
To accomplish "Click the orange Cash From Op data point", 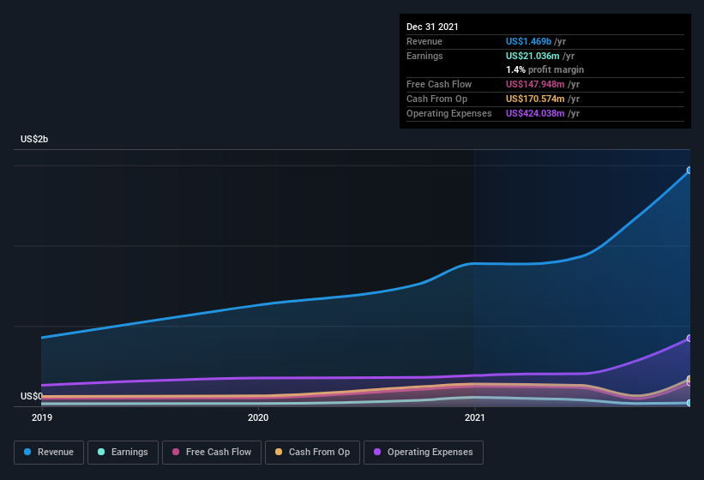I will [x=689, y=379].
